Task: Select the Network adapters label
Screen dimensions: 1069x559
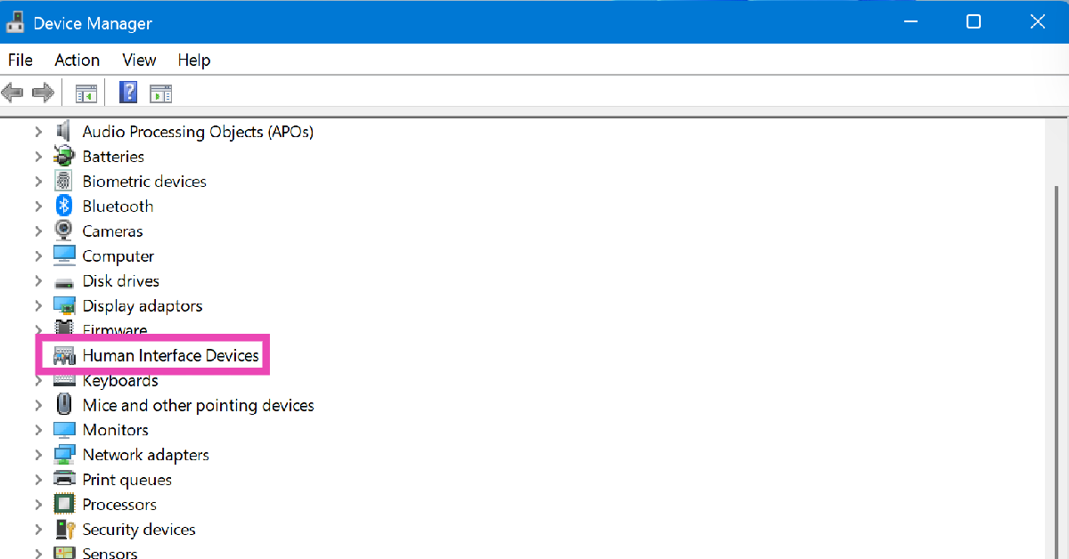Action: (145, 455)
